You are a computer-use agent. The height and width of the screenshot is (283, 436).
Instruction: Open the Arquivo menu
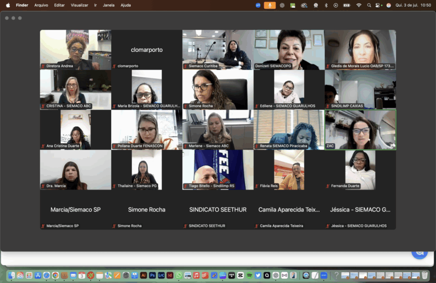41,5
